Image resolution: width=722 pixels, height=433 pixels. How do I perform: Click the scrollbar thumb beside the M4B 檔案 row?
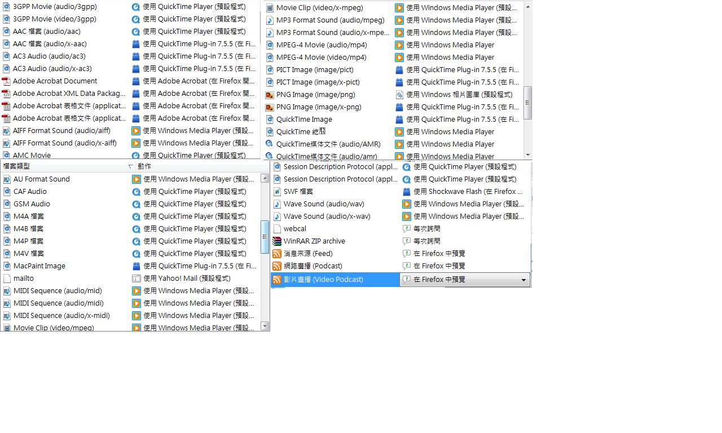(x=265, y=237)
